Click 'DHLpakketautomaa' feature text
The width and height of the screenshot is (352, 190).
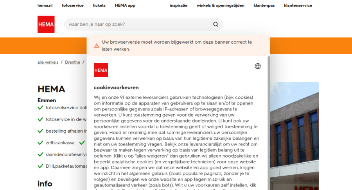click(x=66, y=166)
